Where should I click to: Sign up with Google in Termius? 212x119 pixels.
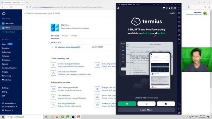(x=146, y=104)
